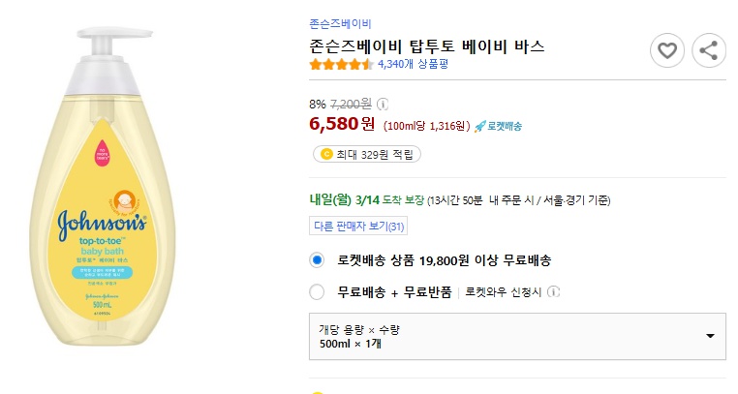This screenshot has width=738, height=394.
Task: Open the 개당 용량 × 수량 dropdown
Action: coord(517,336)
